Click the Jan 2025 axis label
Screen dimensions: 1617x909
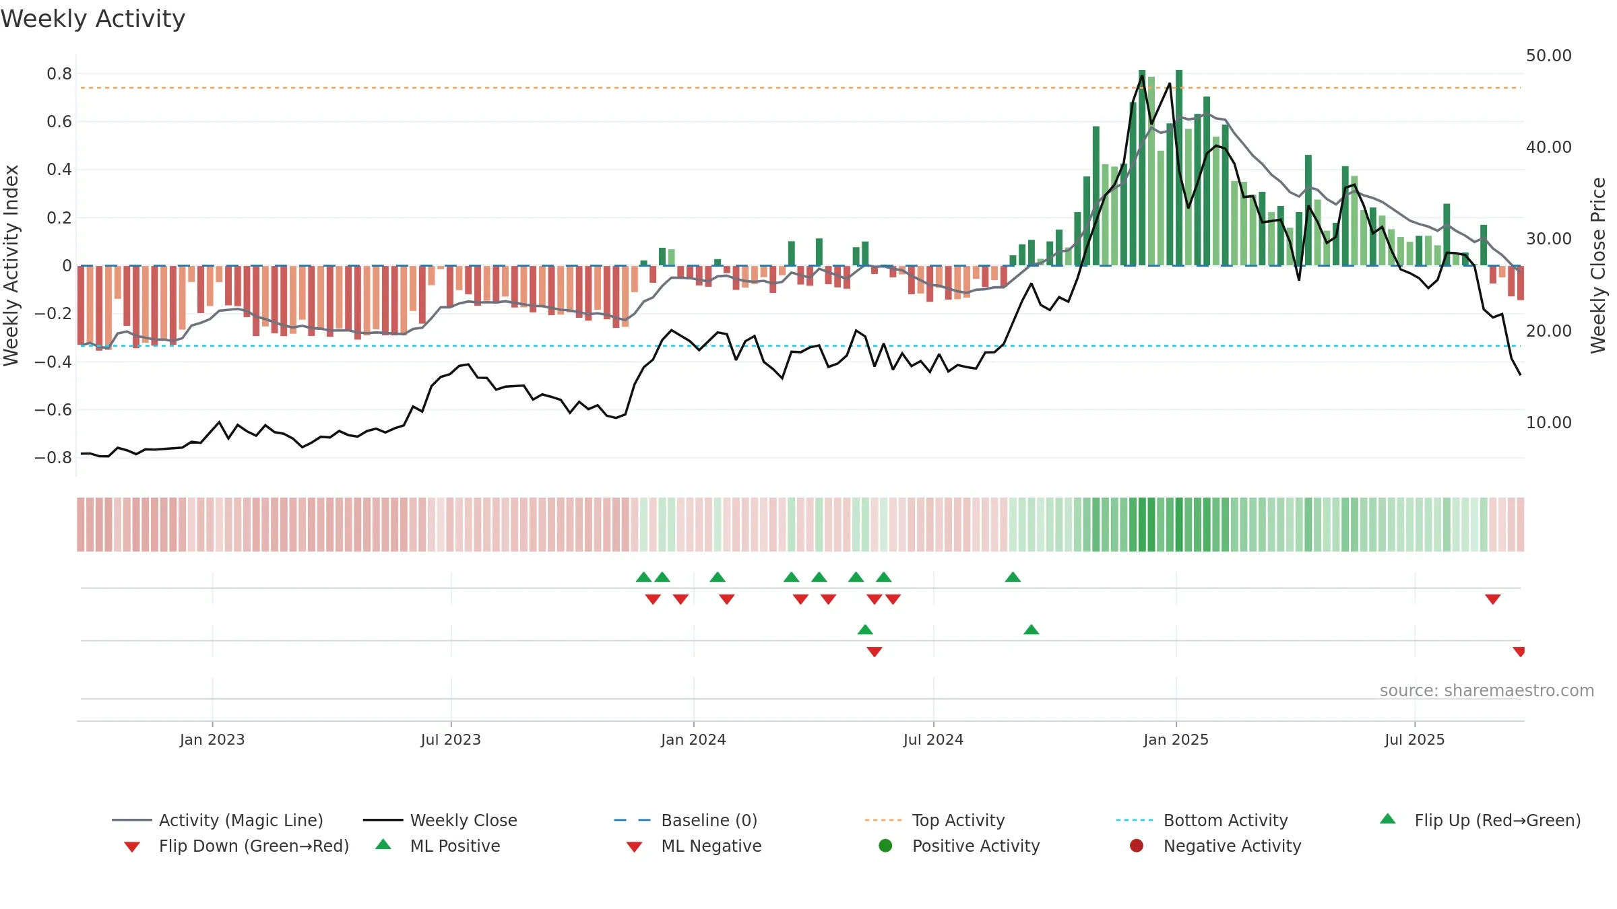pos(1176,740)
